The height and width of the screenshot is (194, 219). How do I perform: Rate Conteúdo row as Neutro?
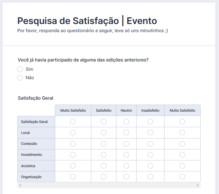point(126,144)
